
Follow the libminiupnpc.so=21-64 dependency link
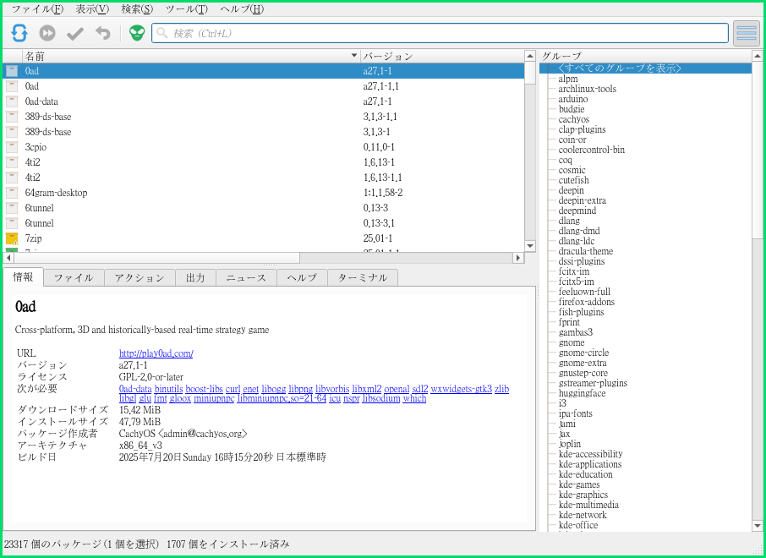coord(282,398)
